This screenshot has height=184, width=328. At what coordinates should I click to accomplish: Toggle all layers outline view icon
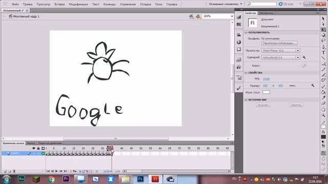pyautogui.click(x=43, y=148)
